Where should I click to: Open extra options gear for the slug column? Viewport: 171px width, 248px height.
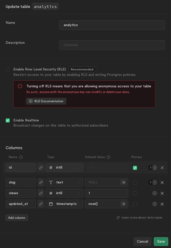(155, 182)
